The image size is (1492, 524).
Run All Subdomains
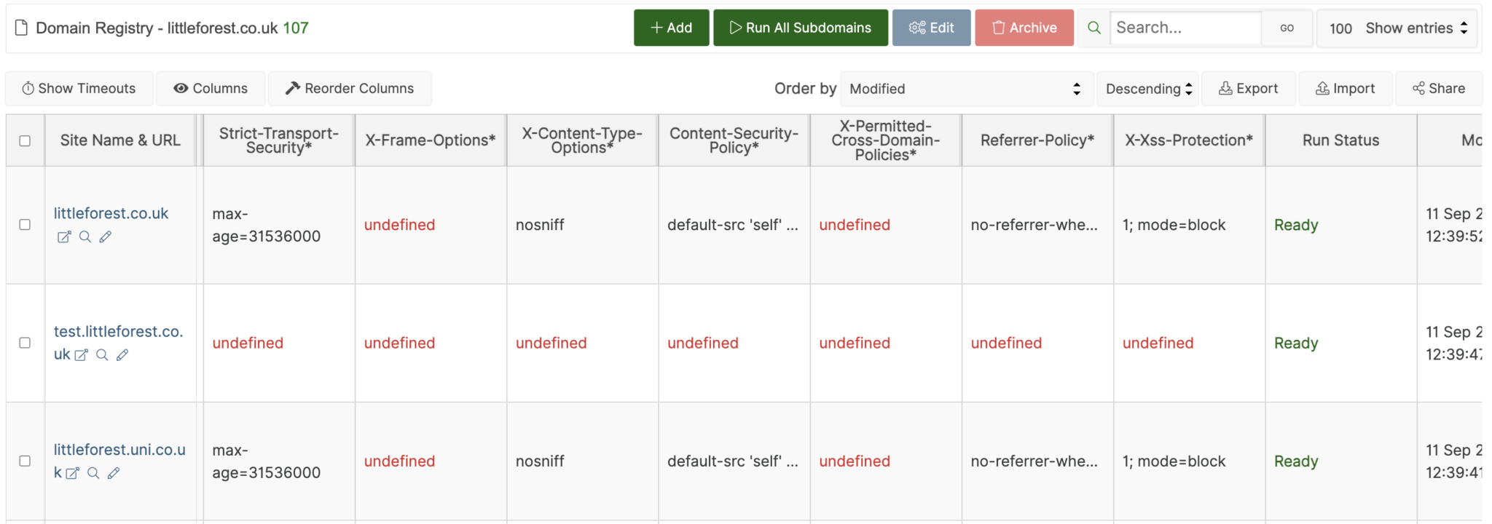pyautogui.click(x=800, y=28)
